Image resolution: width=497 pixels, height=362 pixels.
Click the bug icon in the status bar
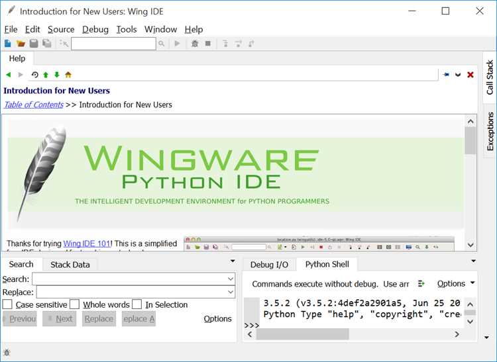click(x=7, y=352)
